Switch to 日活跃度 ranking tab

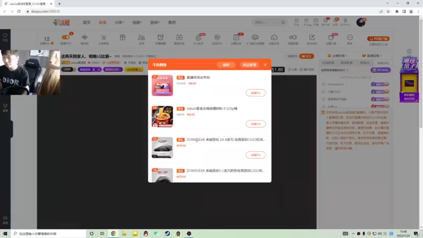point(328,62)
